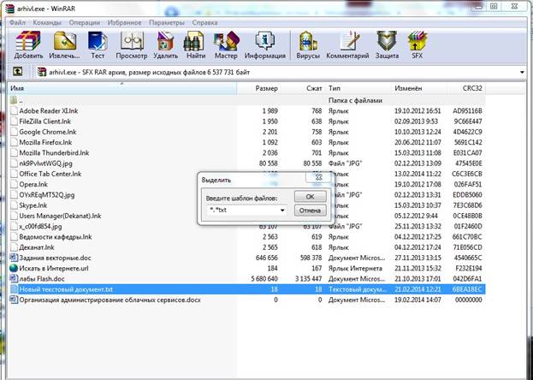Sort by the Размер column header
Screen dimensions: 533x380
tap(259, 88)
